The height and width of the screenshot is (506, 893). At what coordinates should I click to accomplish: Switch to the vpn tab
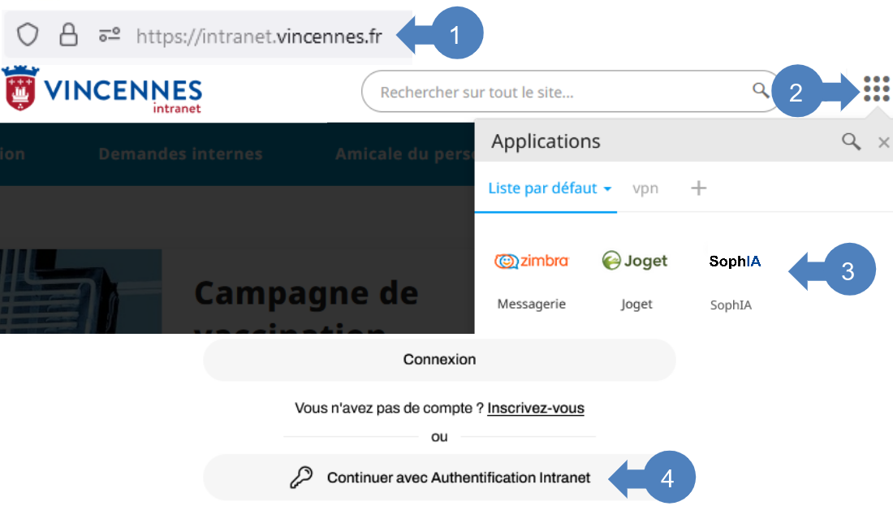[x=645, y=188]
